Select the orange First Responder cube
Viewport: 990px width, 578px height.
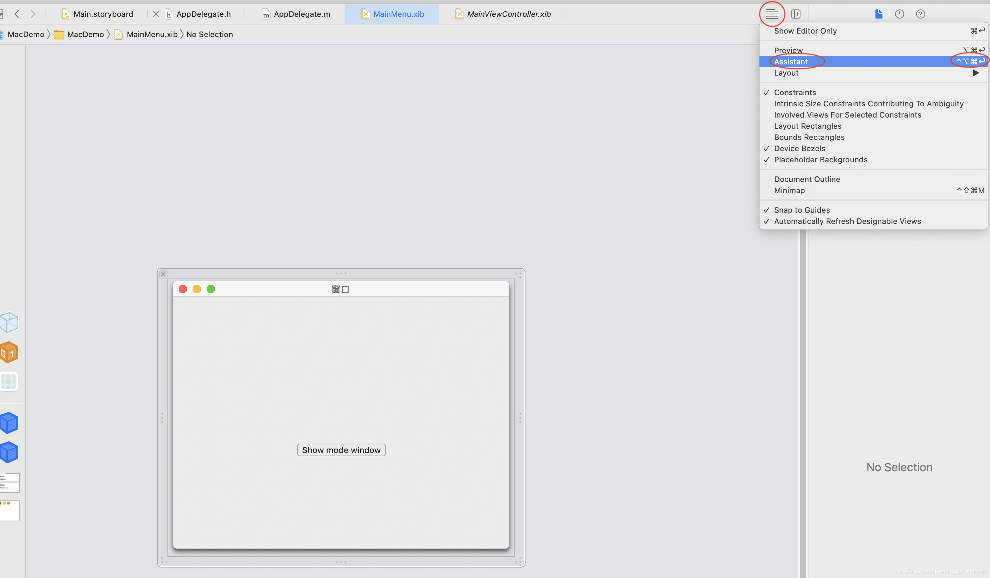click(9, 352)
